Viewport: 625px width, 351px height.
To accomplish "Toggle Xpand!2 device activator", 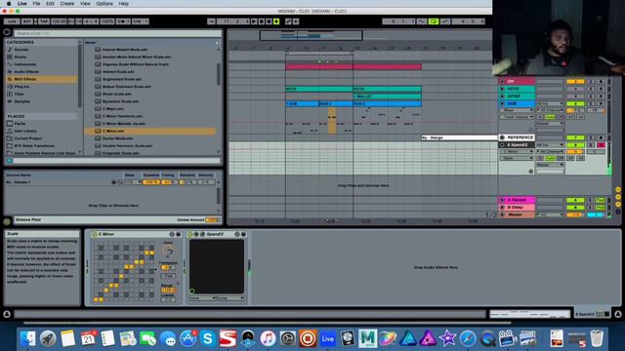I will (190, 234).
